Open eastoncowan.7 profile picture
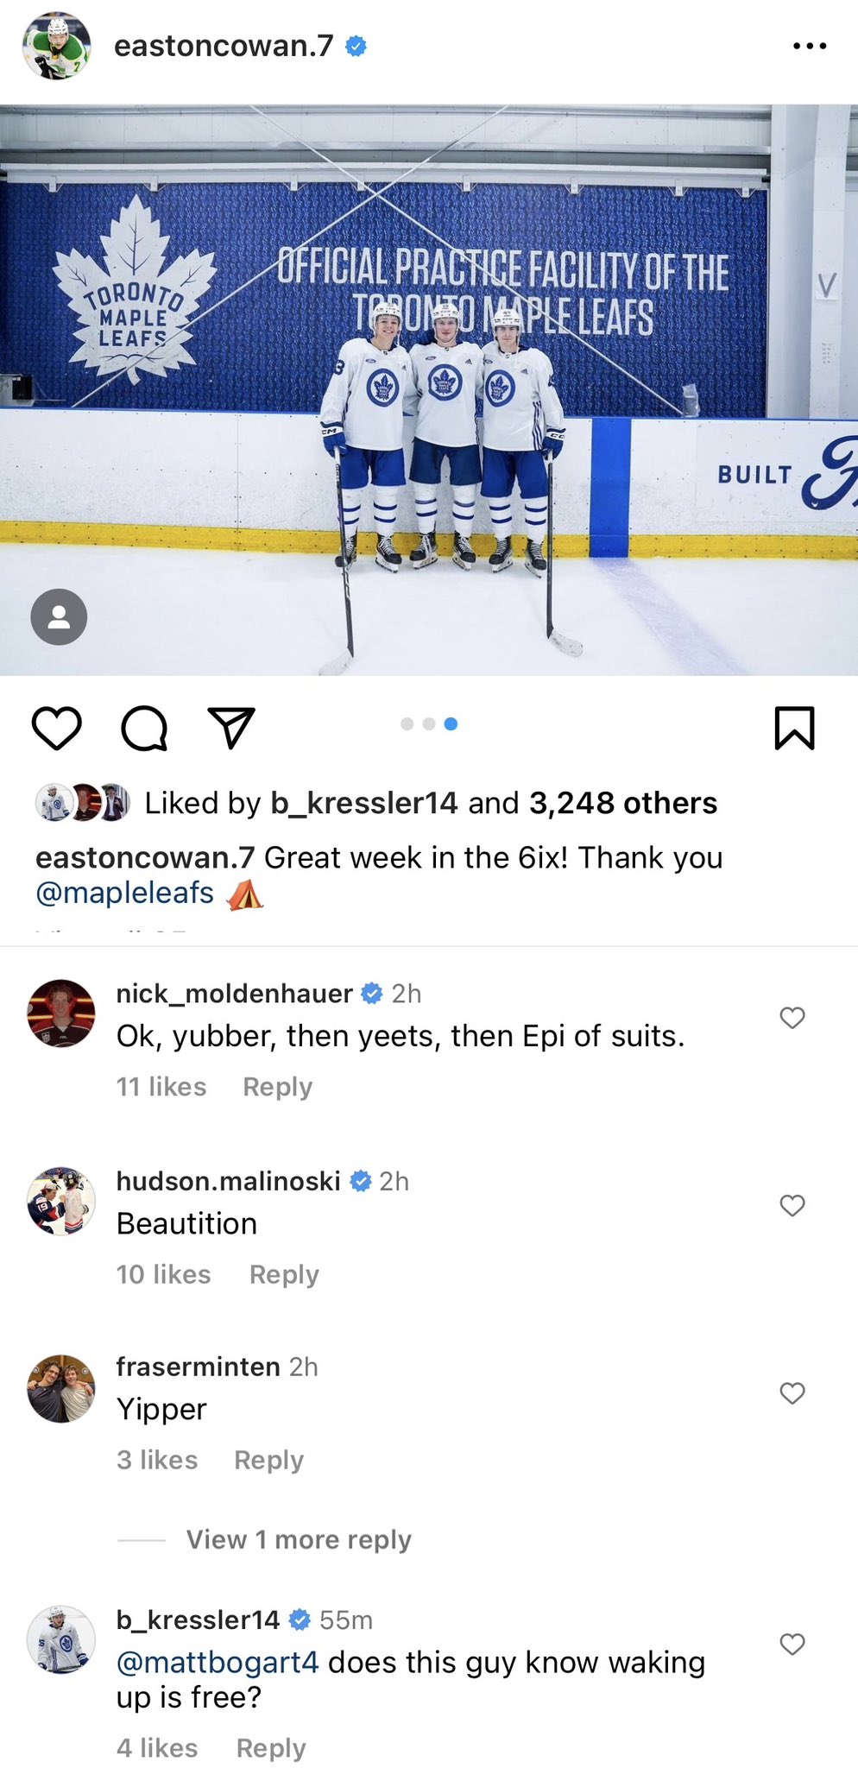 click(x=57, y=46)
